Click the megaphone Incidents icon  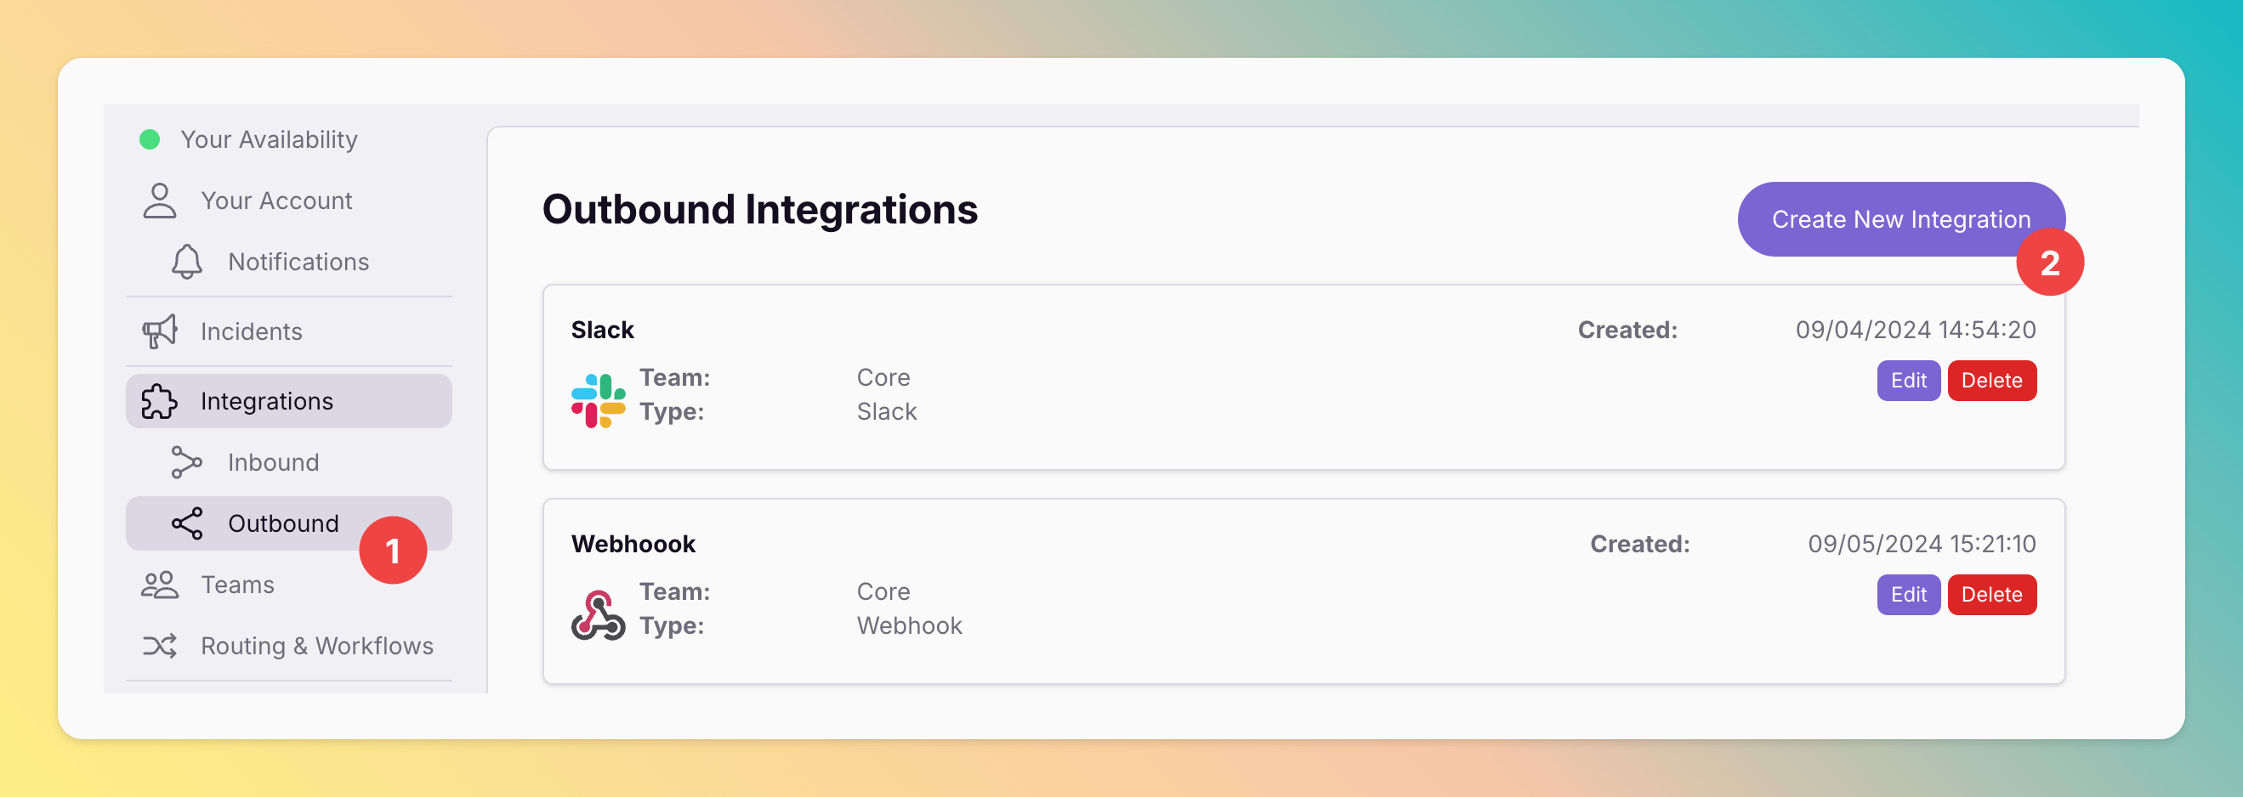[x=159, y=331]
